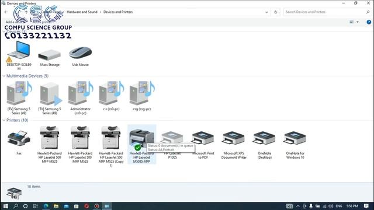Select HP LaserJet 500 MFP M525 (Copy 1)

(111, 146)
